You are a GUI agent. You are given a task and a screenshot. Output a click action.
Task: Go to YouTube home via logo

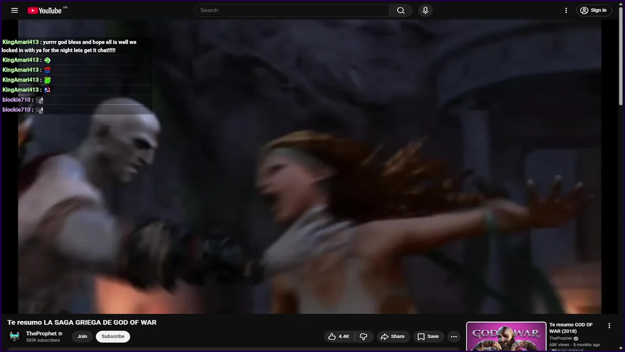tap(44, 10)
